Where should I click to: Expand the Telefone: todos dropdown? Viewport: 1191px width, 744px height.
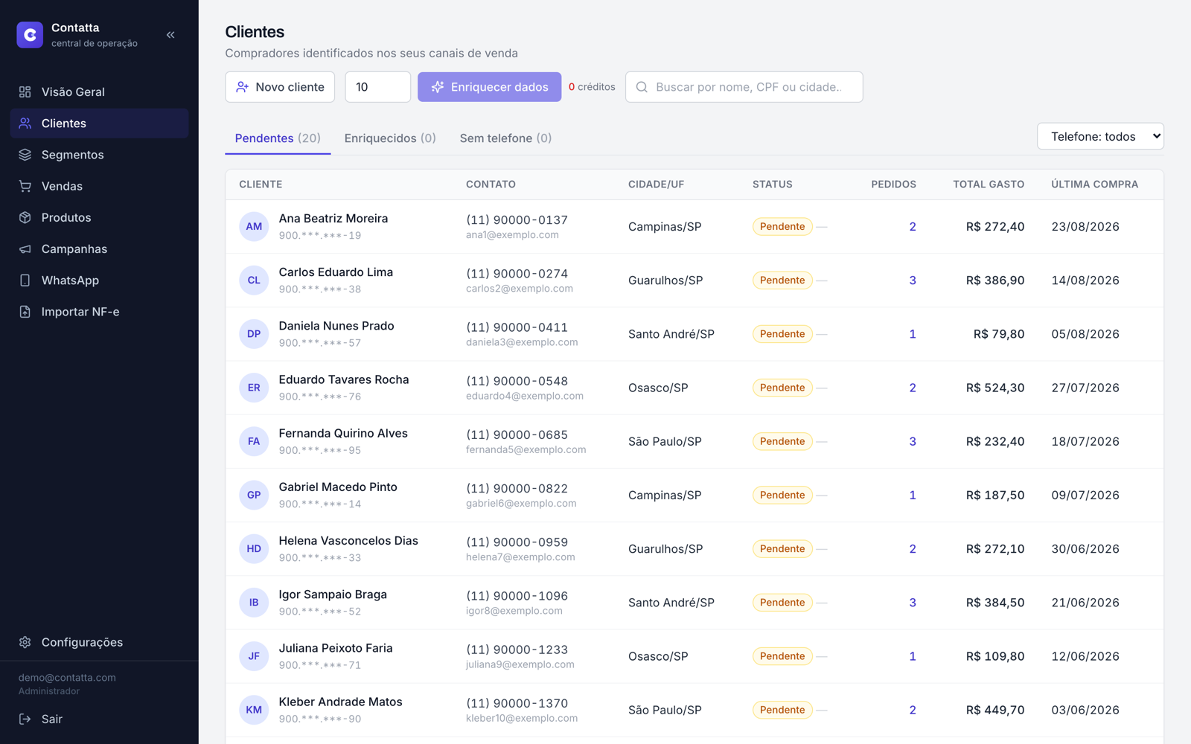tap(1100, 136)
